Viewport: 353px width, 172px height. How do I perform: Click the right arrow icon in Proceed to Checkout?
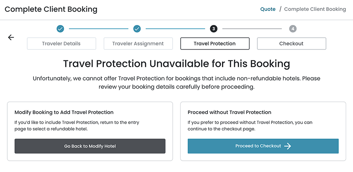click(287, 146)
